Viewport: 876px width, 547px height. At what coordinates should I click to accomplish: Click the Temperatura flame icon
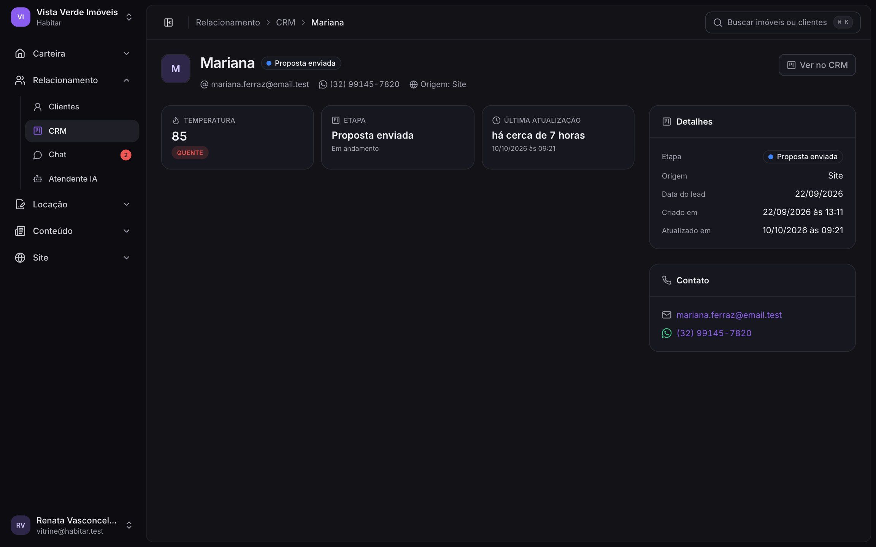tap(176, 120)
